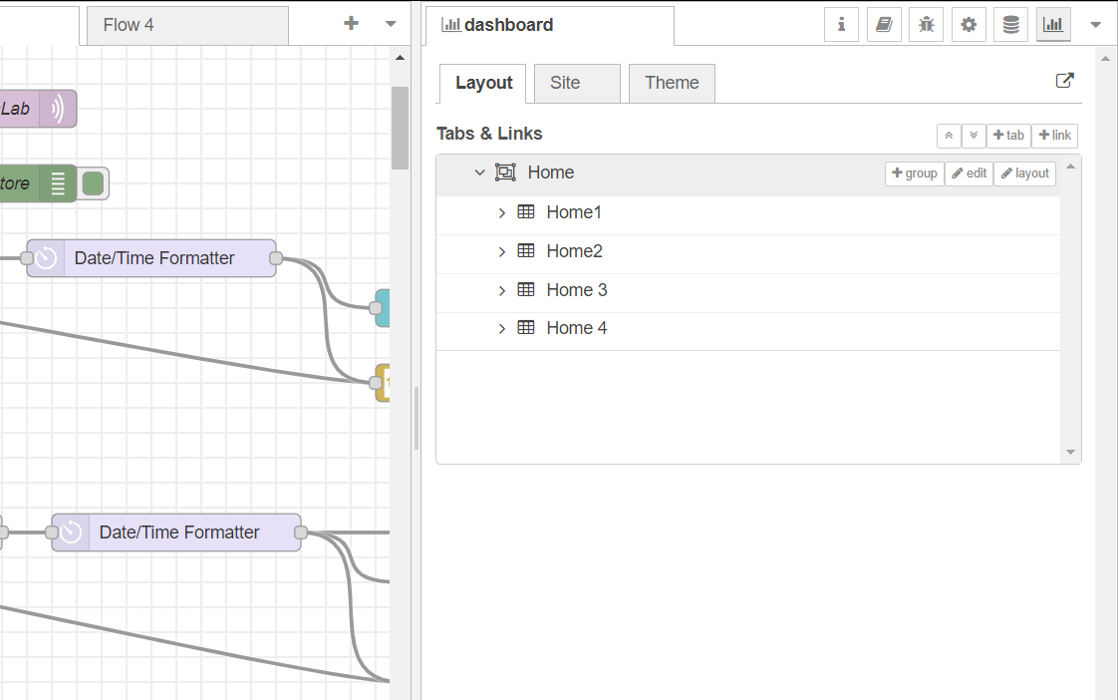
Task: Collapse all tabs double-chevron up
Action: pos(949,136)
